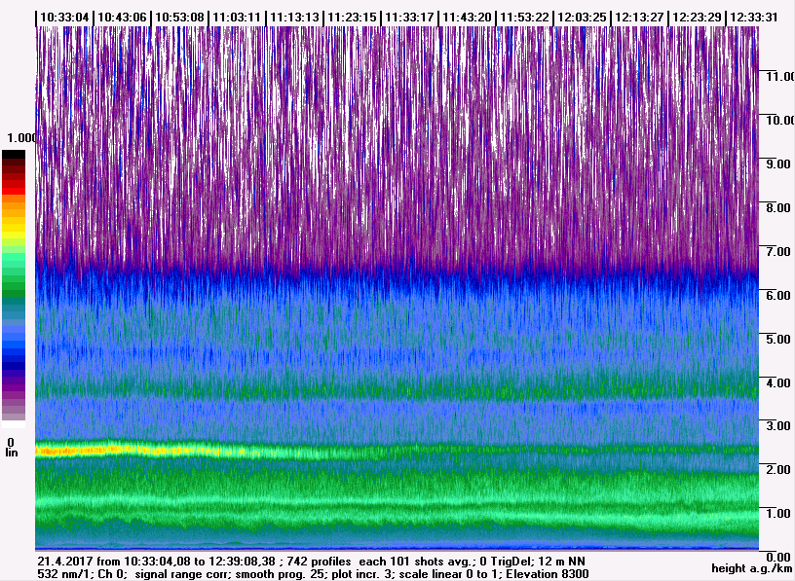Click the 4.00 height axis label
The image size is (795, 581).
[x=778, y=382]
